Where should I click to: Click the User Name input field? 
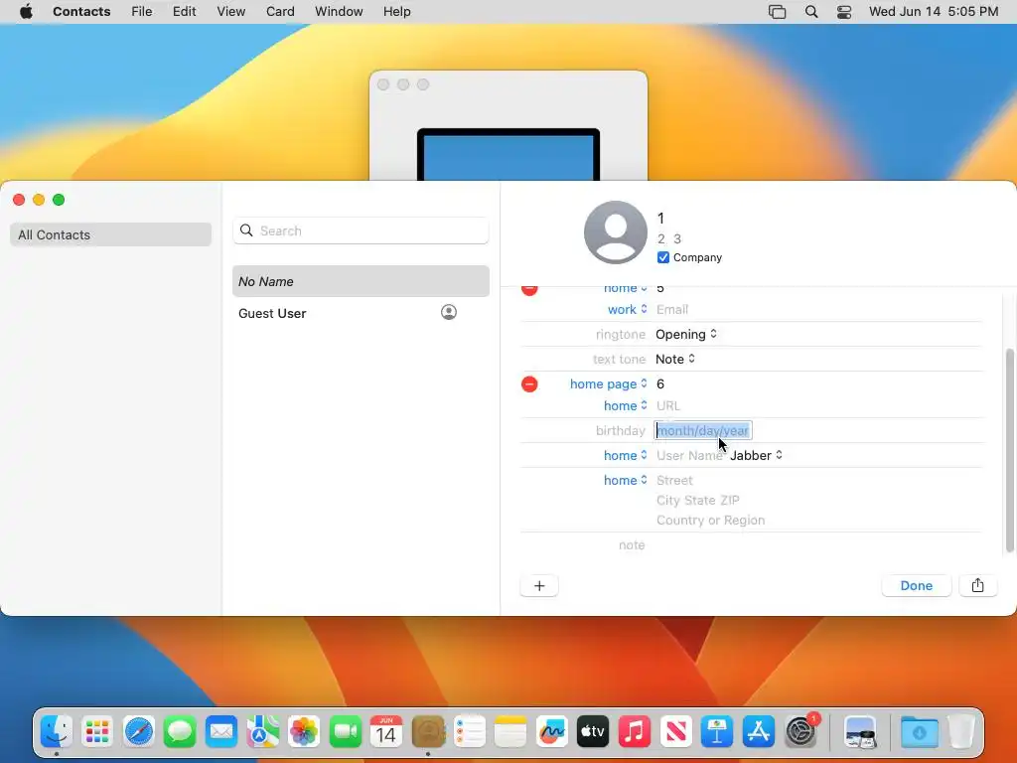point(689,455)
